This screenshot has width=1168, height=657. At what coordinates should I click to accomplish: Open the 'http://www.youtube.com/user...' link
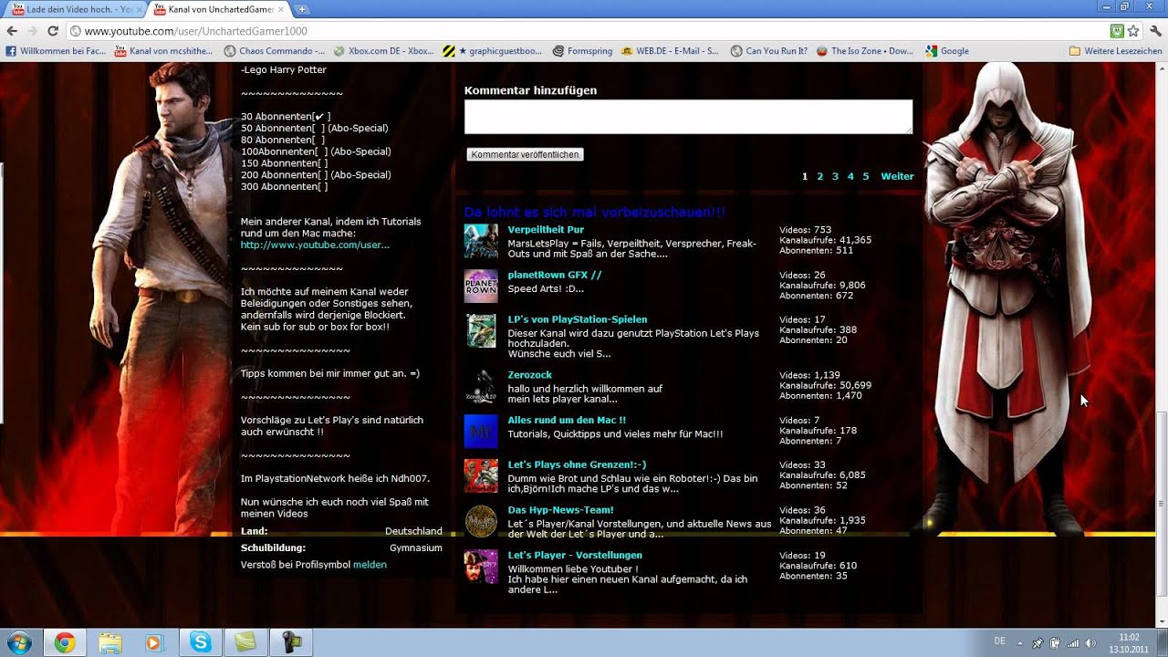pyautogui.click(x=315, y=245)
